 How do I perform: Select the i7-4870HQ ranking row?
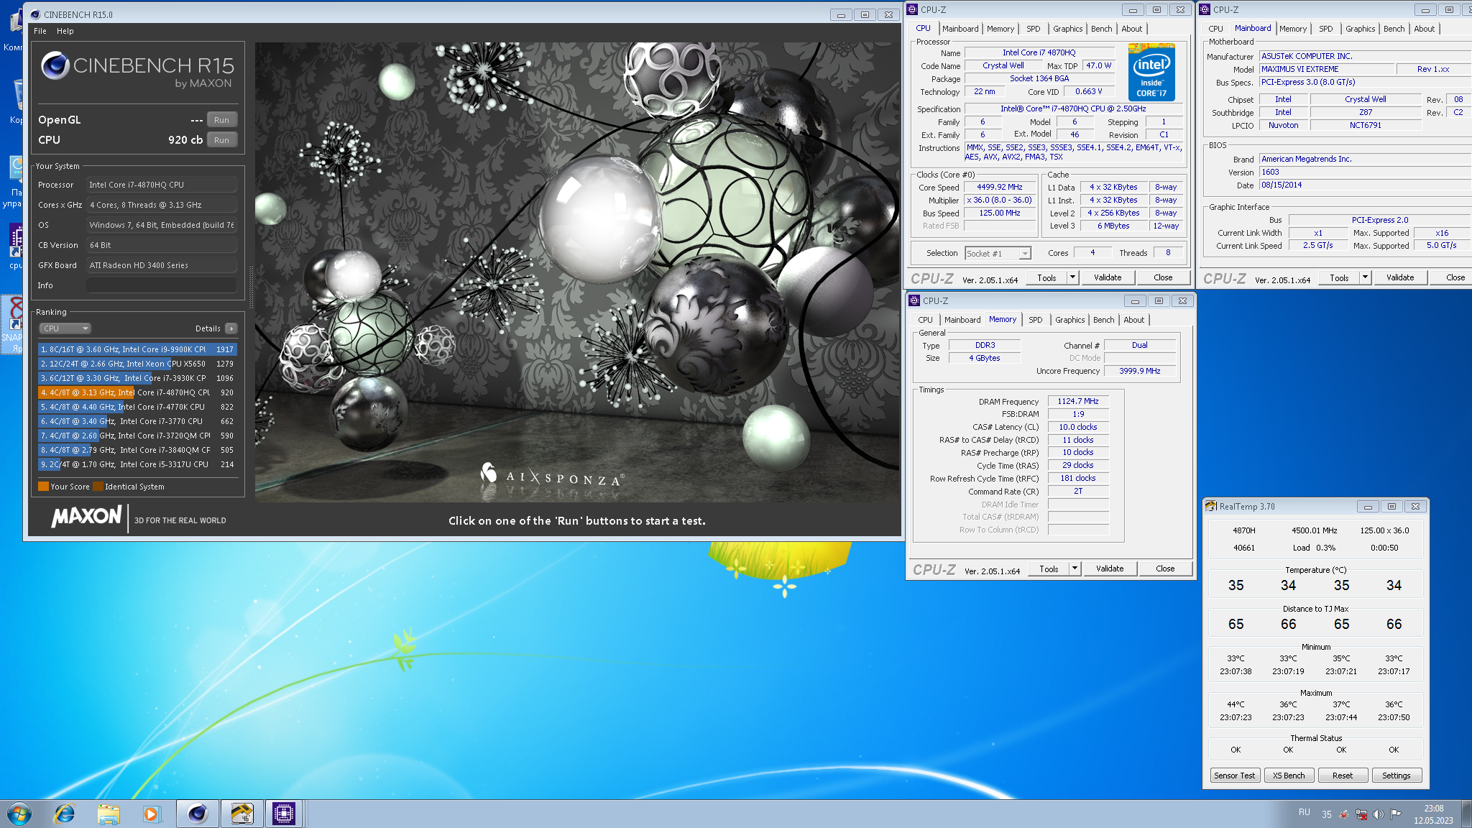[137, 392]
